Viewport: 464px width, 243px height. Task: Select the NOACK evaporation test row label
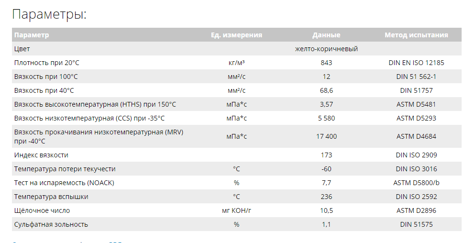pyautogui.click(x=64, y=183)
